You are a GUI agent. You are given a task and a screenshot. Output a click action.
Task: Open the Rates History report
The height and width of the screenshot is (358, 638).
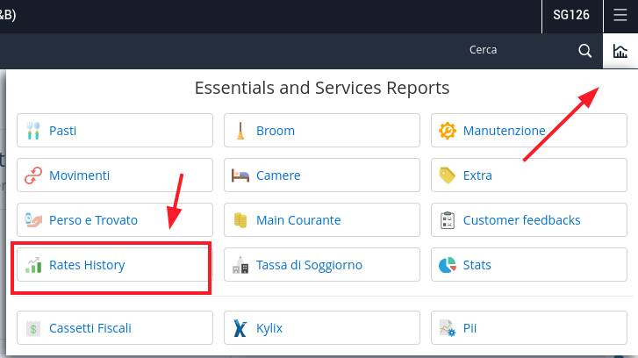(x=115, y=265)
